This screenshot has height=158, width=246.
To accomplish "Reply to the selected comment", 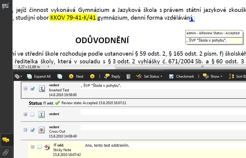I will click(x=112, y=76).
